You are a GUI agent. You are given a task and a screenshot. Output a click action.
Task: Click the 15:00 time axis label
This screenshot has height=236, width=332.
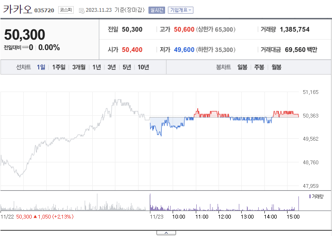(293, 217)
